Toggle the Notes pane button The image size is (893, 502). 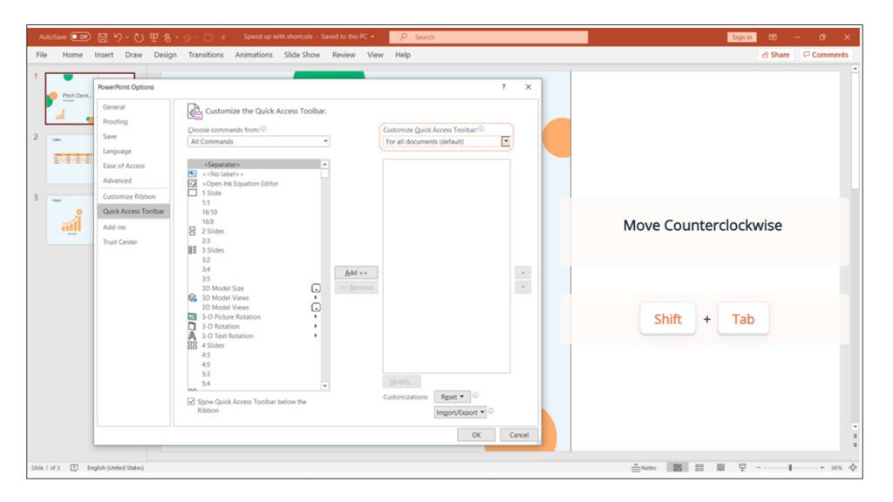click(x=645, y=467)
